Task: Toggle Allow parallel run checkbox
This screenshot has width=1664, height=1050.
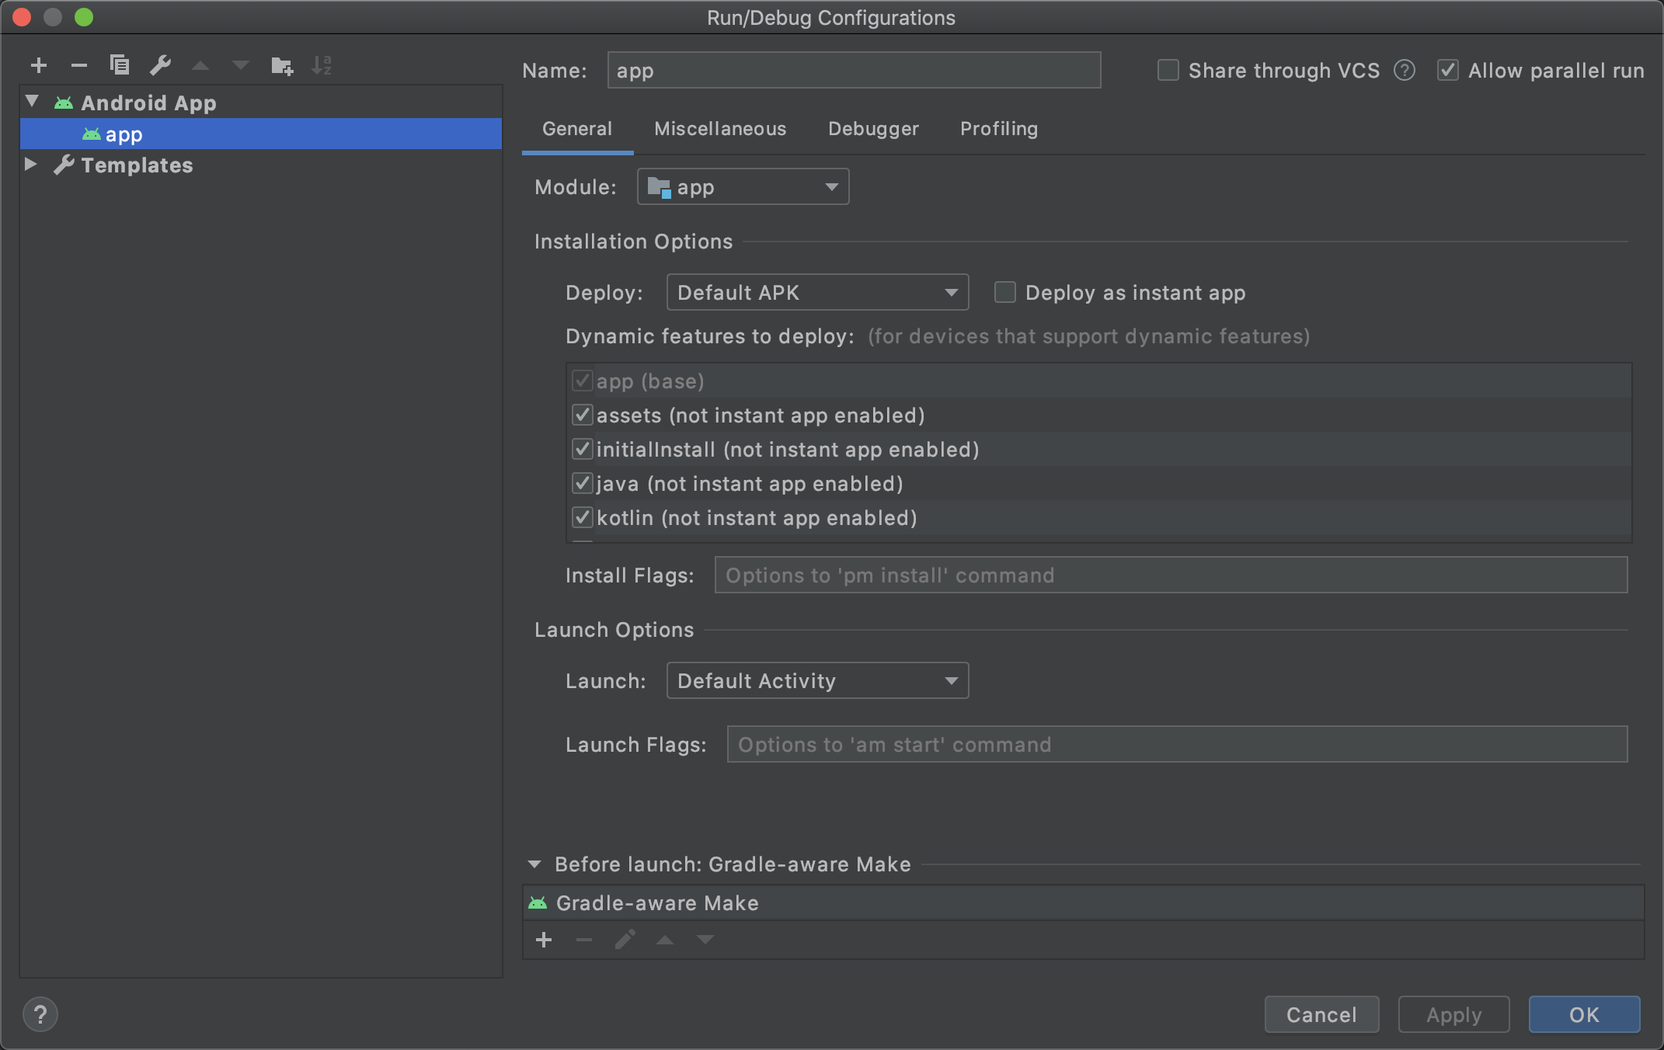Action: 1447,71
